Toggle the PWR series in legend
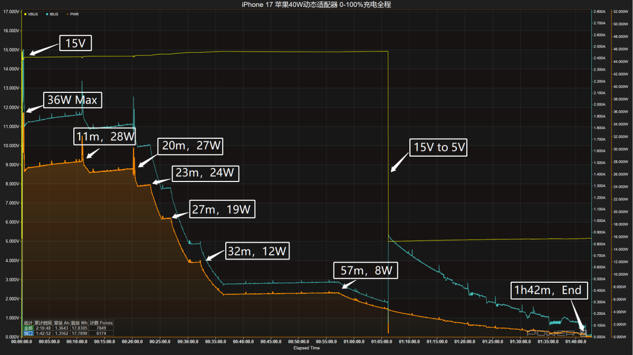The width and height of the screenshot is (633, 355). tap(74, 14)
